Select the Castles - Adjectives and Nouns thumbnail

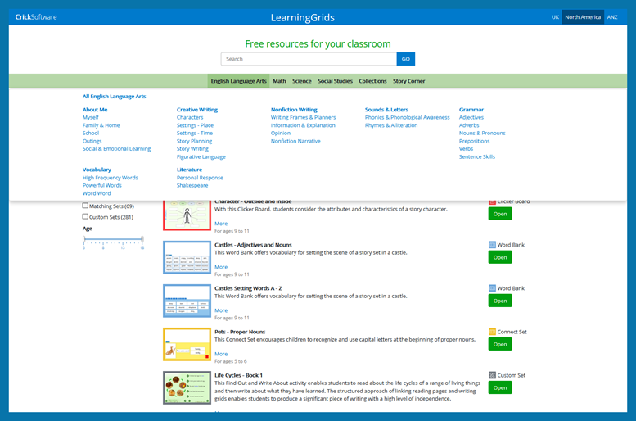coord(187,257)
